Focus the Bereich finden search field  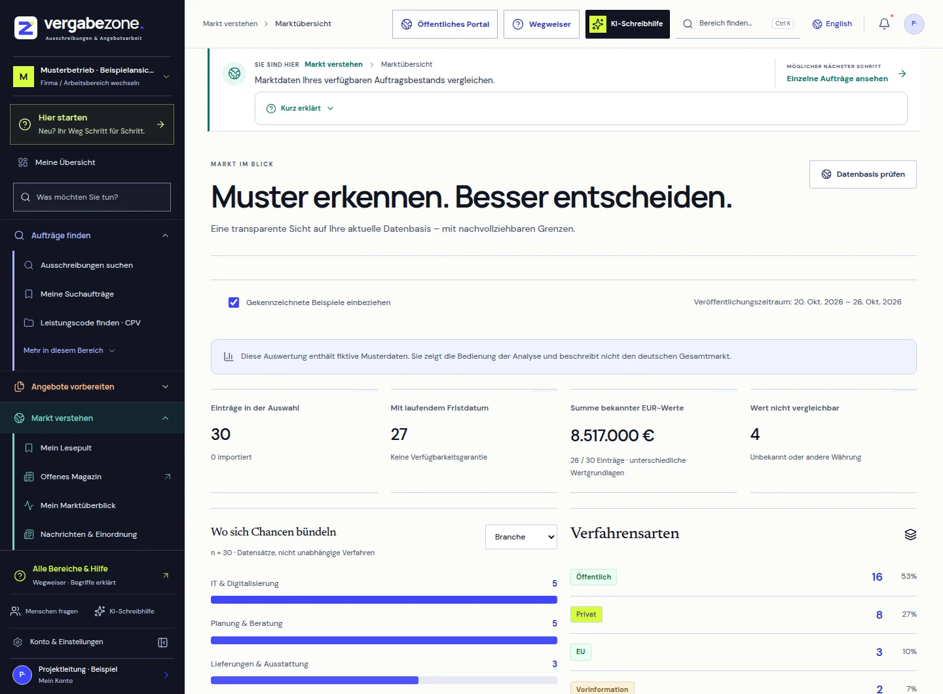(738, 24)
